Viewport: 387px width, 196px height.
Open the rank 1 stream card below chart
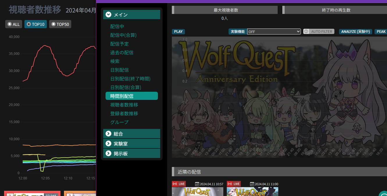(x=32, y=193)
